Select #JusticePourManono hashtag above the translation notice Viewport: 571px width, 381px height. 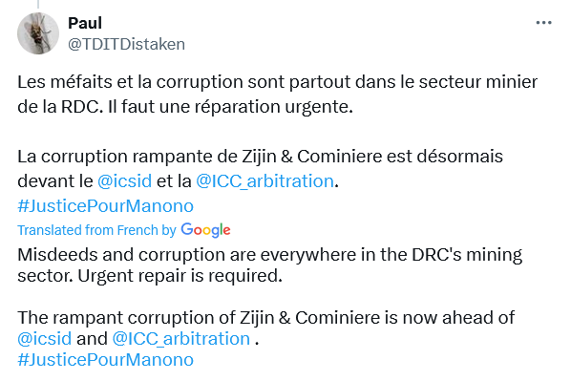coord(106,206)
